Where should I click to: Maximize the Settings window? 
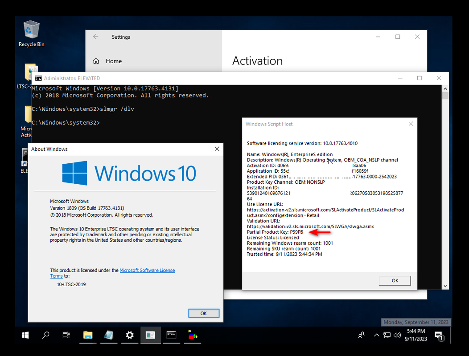[398, 37]
